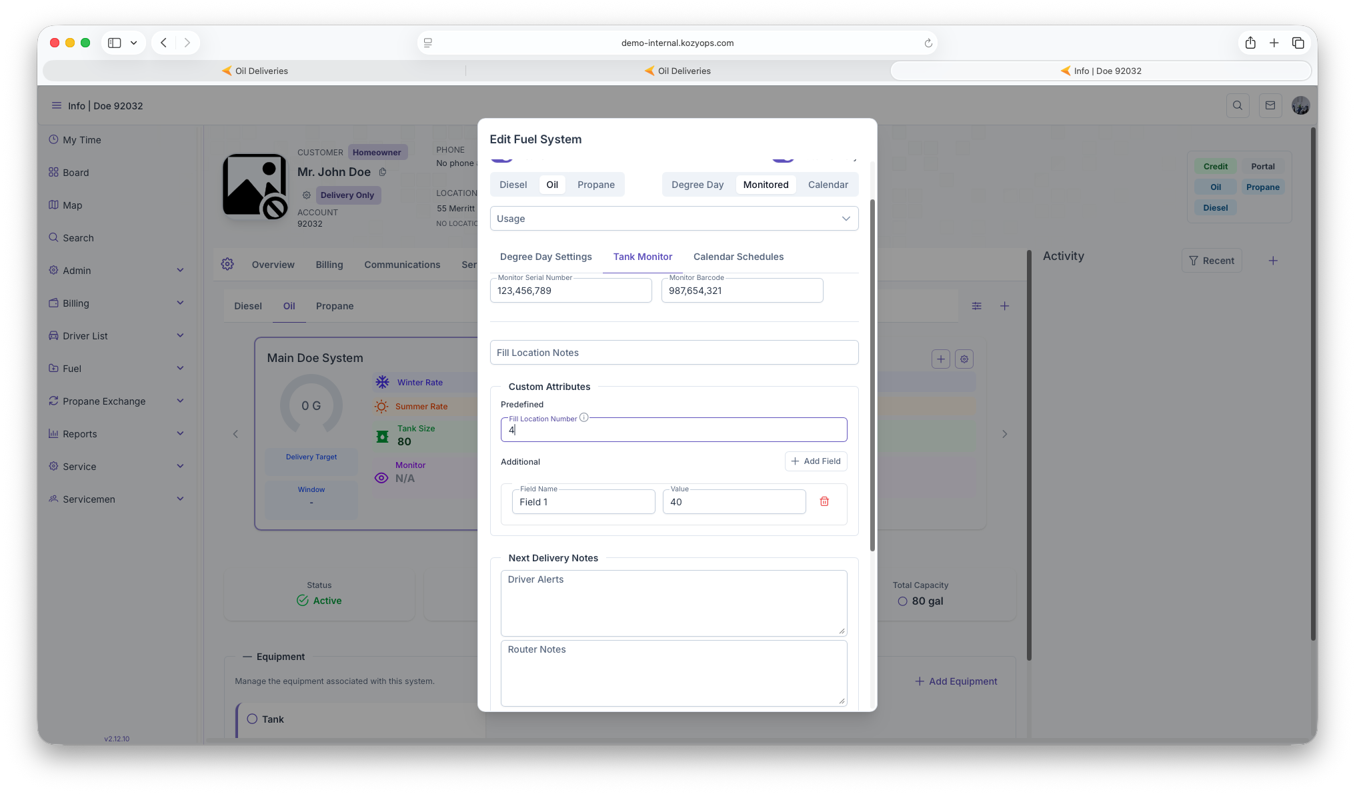Click the hamburger menu icon

tap(56, 105)
